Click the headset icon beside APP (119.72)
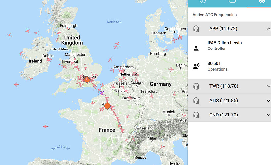Image resolution: width=271 pixels, height=165 pixels. tap(196, 29)
